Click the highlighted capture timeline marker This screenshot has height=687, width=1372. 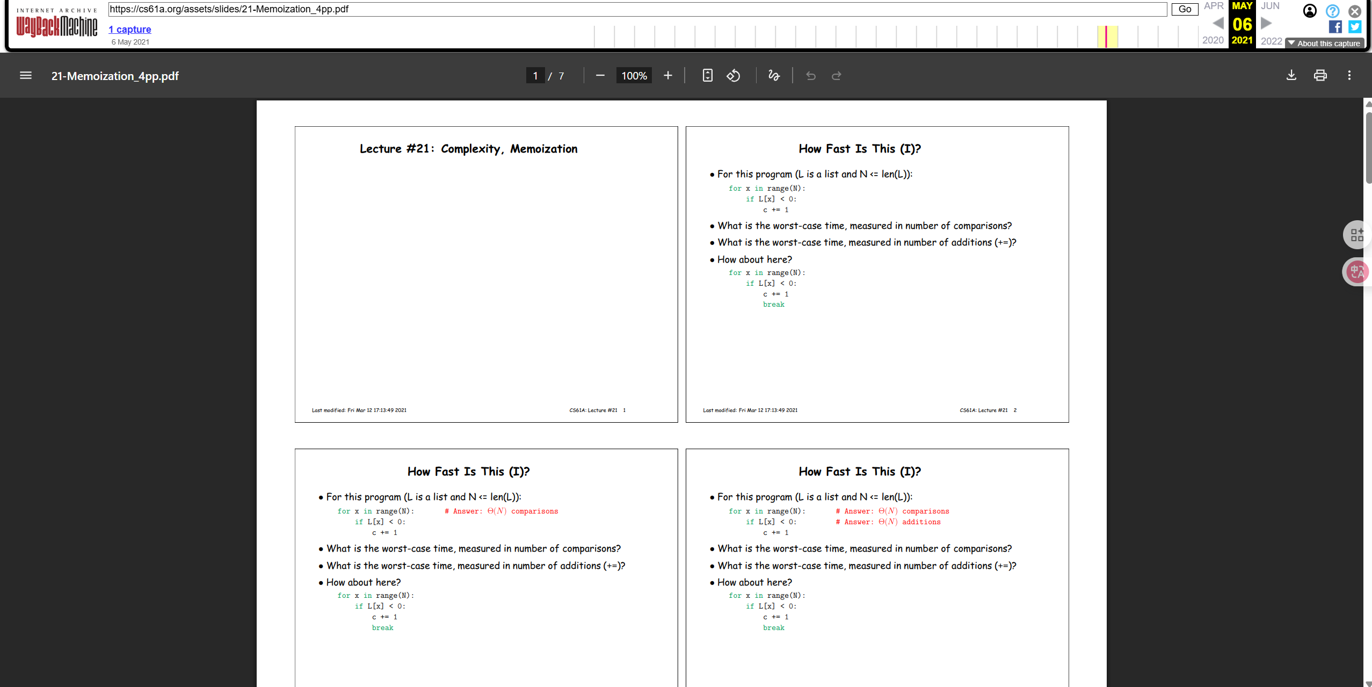[1106, 37]
